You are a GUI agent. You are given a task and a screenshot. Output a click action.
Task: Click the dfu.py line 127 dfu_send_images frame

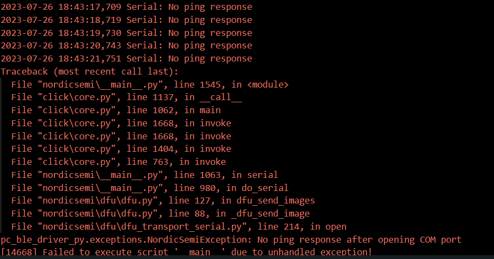pos(163,201)
